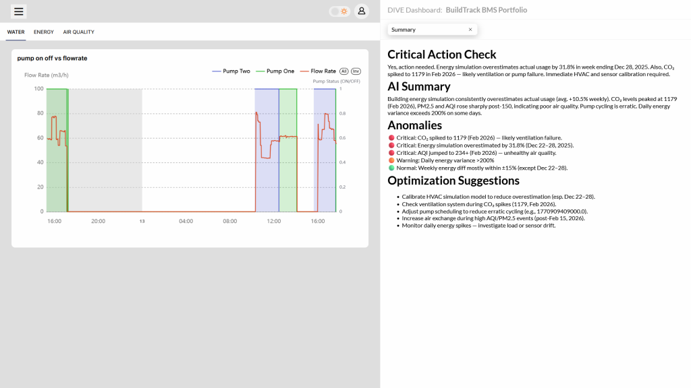The width and height of the screenshot is (691, 388).
Task: Click the user profile icon
Action: [x=361, y=11]
